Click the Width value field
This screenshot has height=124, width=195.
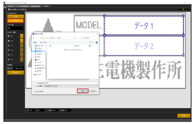coord(55,110)
